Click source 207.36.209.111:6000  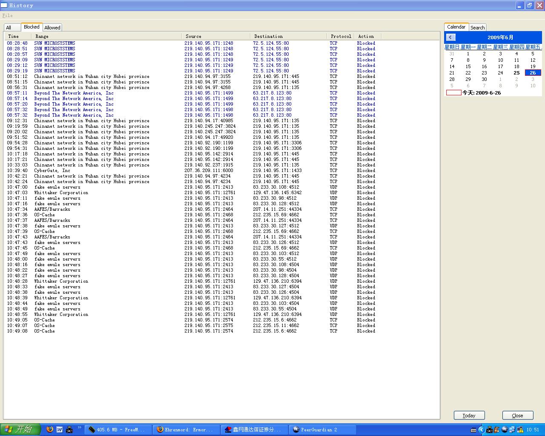[209, 170]
